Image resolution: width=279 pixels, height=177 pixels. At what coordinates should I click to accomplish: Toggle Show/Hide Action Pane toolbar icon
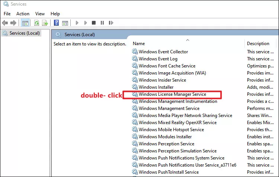[65, 23]
